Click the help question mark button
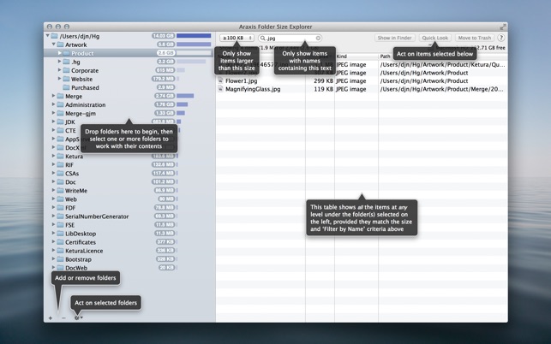Viewport: 551px width, 344px height. (501, 38)
